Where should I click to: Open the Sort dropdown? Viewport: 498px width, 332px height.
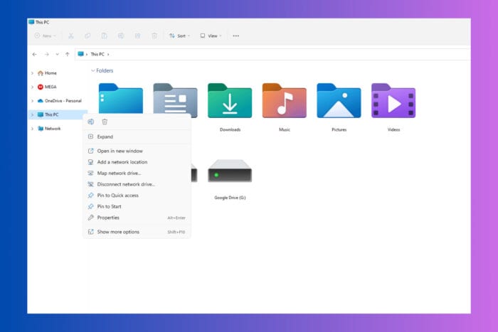pyautogui.click(x=179, y=36)
